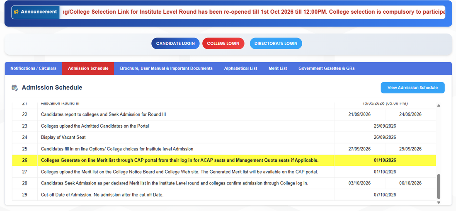The width and height of the screenshot is (456, 211).
Task: Switch to the Alphabetical List tab
Action: 240,68
